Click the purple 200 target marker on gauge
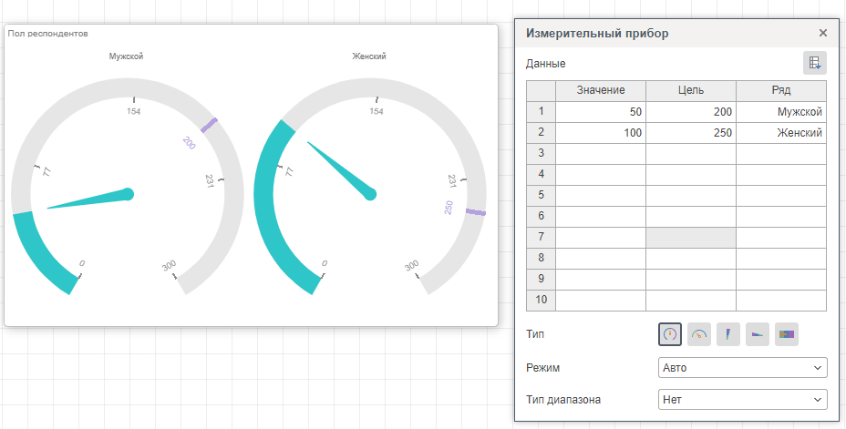Viewport: 846px width, 429px height. (209, 125)
